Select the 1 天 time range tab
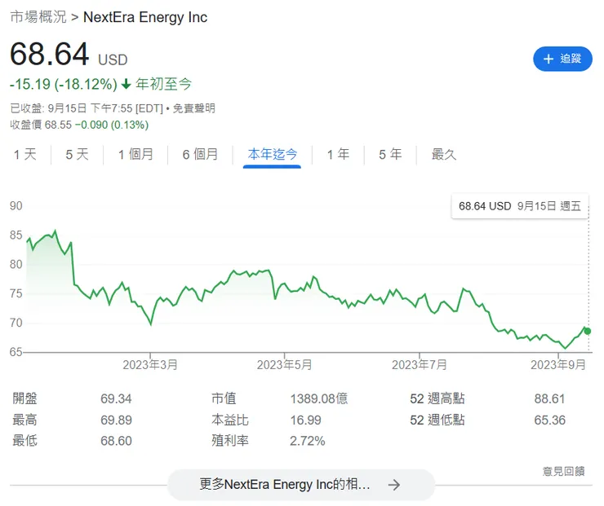The width and height of the screenshot is (604, 506). point(25,155)
